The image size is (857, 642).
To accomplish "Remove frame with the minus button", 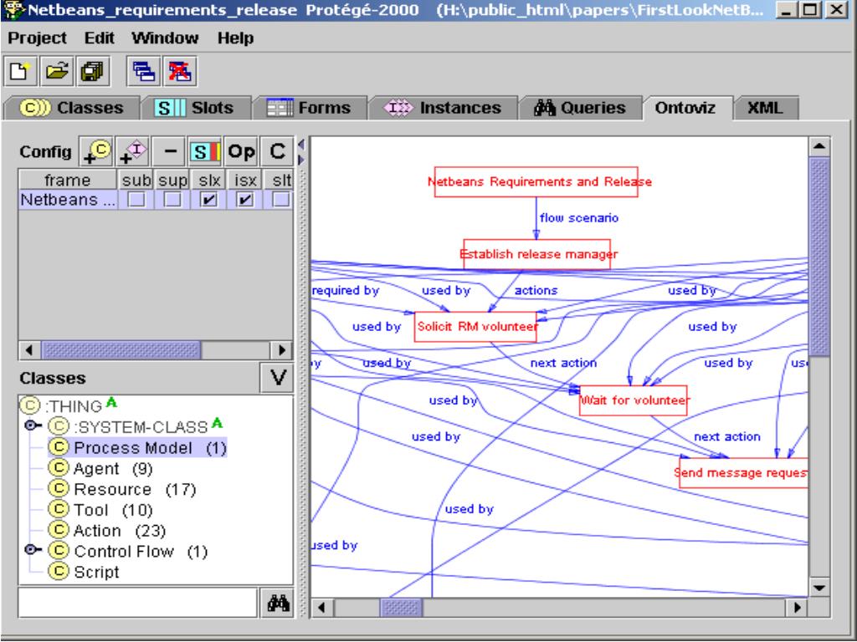I will click(169, 151).
